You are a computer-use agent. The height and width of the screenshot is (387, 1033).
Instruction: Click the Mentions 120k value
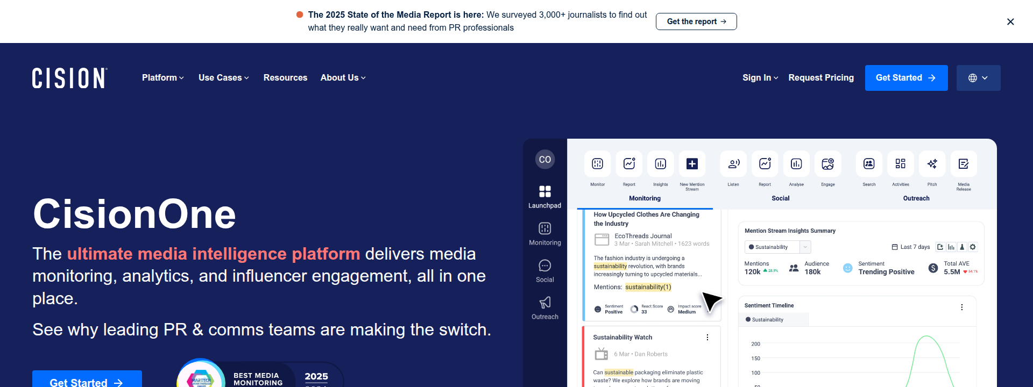pyautogui.click(x=752, y=272)
